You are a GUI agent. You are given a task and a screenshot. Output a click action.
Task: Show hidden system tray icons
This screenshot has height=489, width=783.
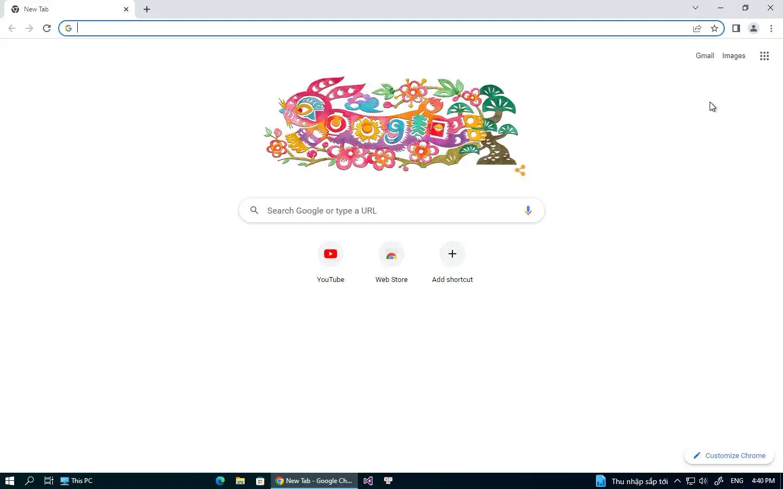678,481
